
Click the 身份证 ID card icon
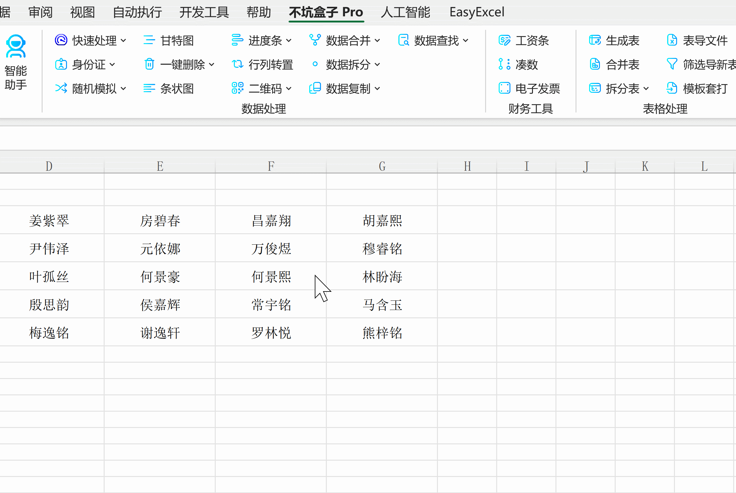(x=61, y=64)
